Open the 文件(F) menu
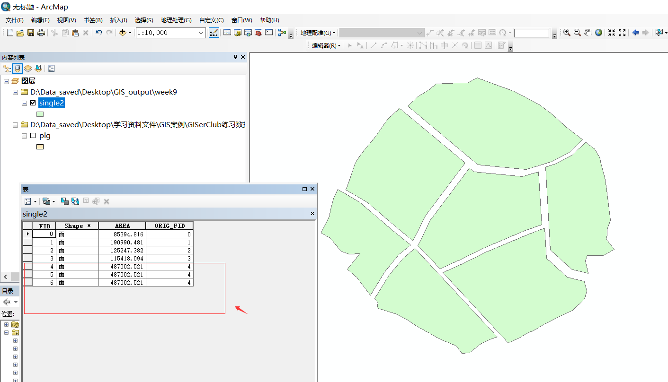Screen dimensions: 668x382 pyautogui.click(x=15, y=20)
